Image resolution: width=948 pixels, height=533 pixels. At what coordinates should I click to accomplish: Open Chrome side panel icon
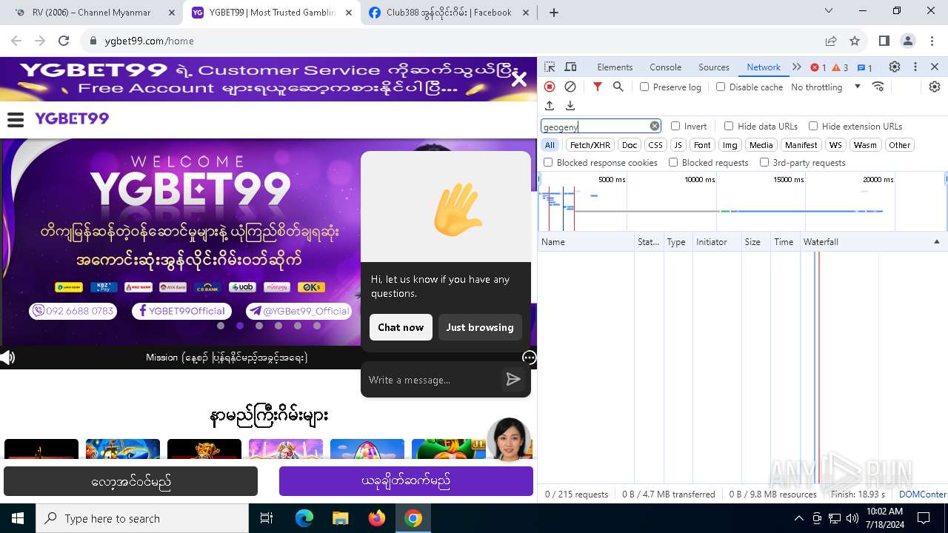coord(884,41)
